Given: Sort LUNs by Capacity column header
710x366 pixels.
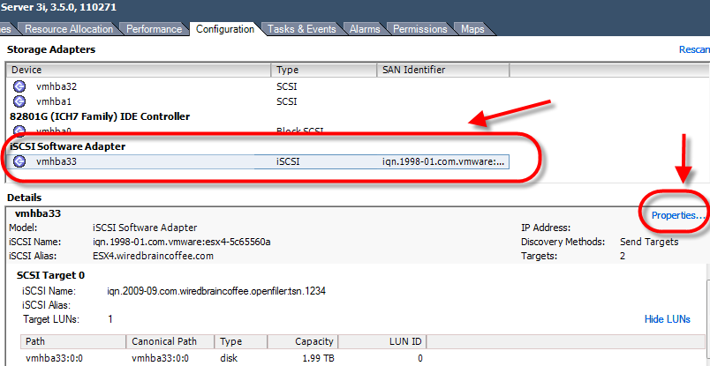Looking at the screenshot, I should click(302, 341).
